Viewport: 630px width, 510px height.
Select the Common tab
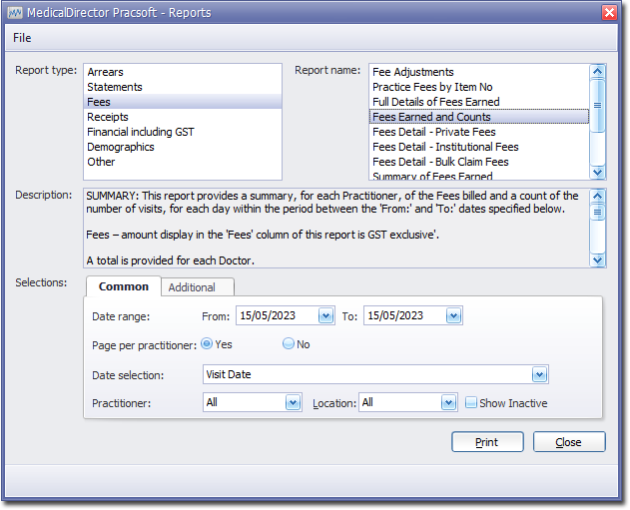point(124,286)
